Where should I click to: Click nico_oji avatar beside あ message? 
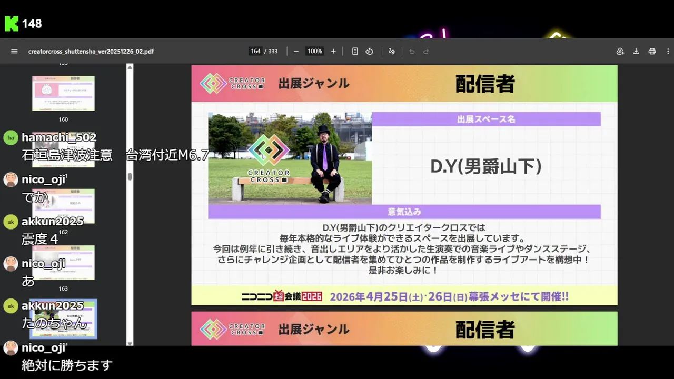point(11,264)
